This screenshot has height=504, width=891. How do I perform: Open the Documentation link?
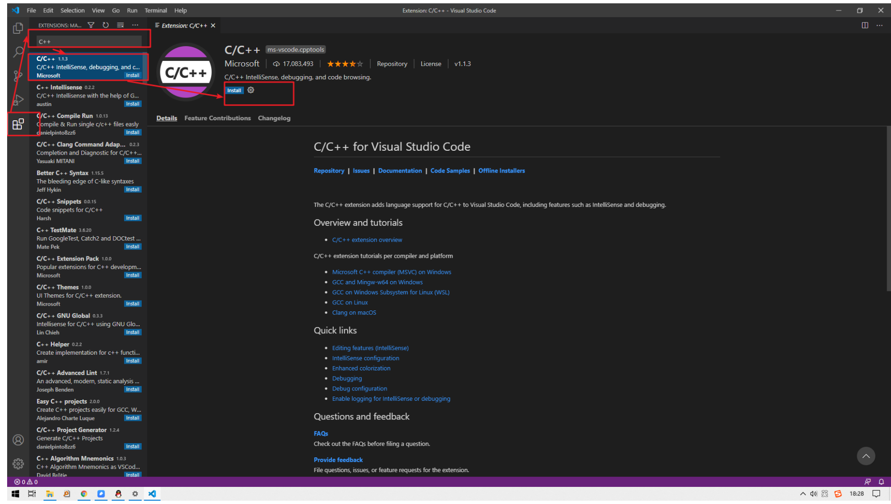(x=400, y=171)
